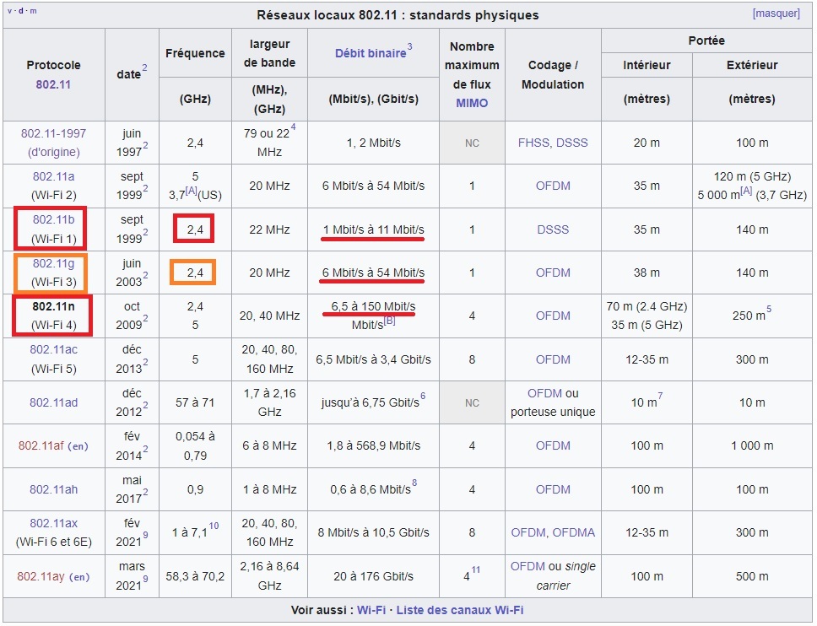Select the '70 m (2.4 GHz)' intérieur cell

pyautogui.click(x=647, y=316)
